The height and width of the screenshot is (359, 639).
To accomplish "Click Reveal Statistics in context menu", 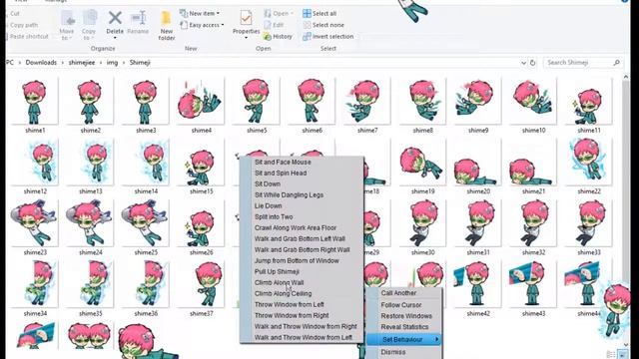I will click(404, 327).
